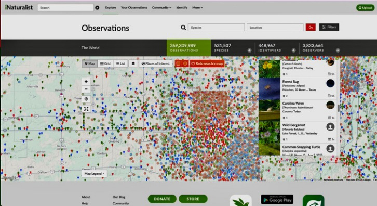Expand the Map Legend
Viewport: 377px width, 206px height.
click(95, 173)
